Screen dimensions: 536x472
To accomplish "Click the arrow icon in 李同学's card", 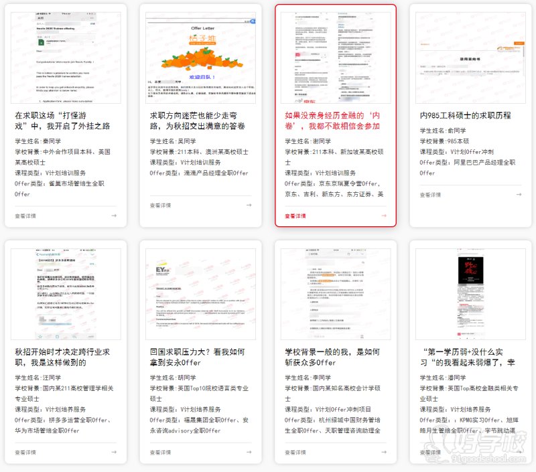I will 384,452.
